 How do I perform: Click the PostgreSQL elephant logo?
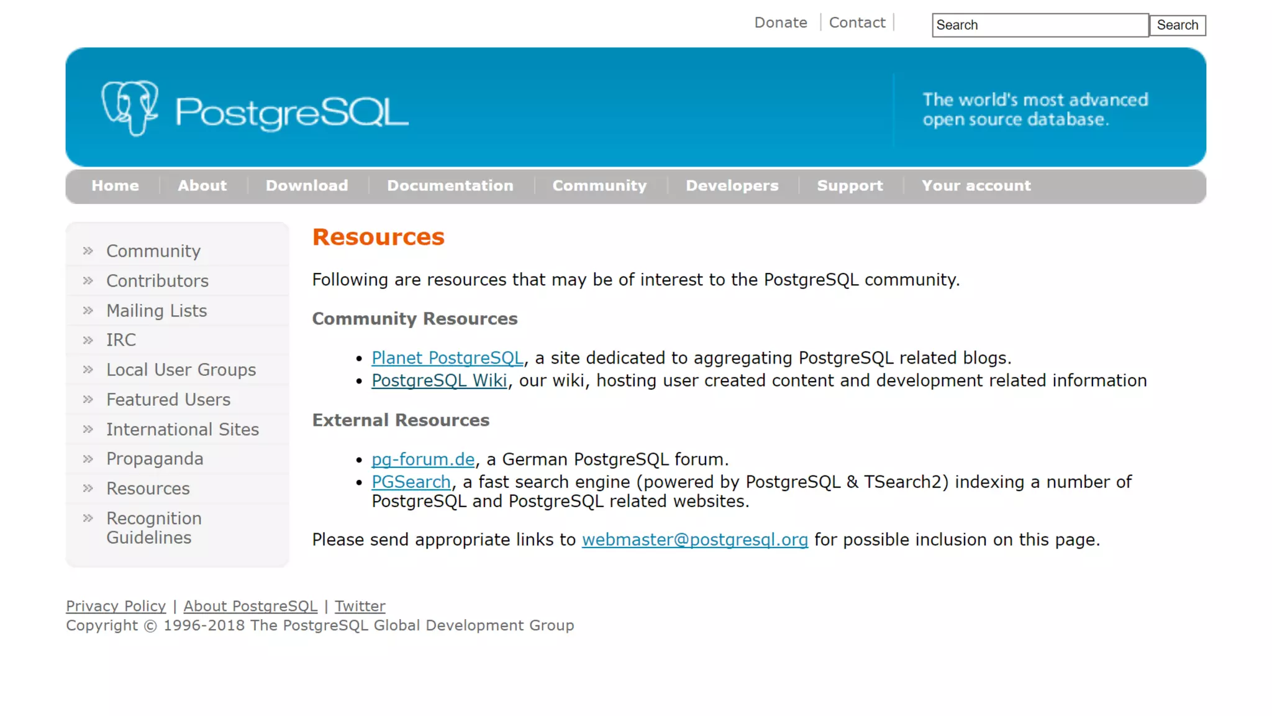(130, 108)
